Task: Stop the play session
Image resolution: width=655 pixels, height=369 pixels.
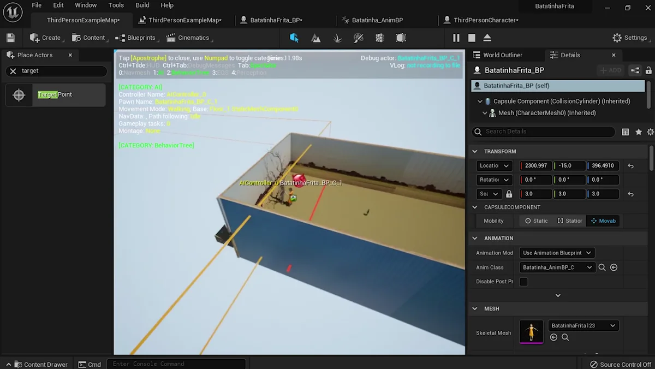Action: 472,38
